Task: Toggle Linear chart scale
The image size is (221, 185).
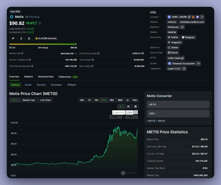Action: tap(129, 112)
